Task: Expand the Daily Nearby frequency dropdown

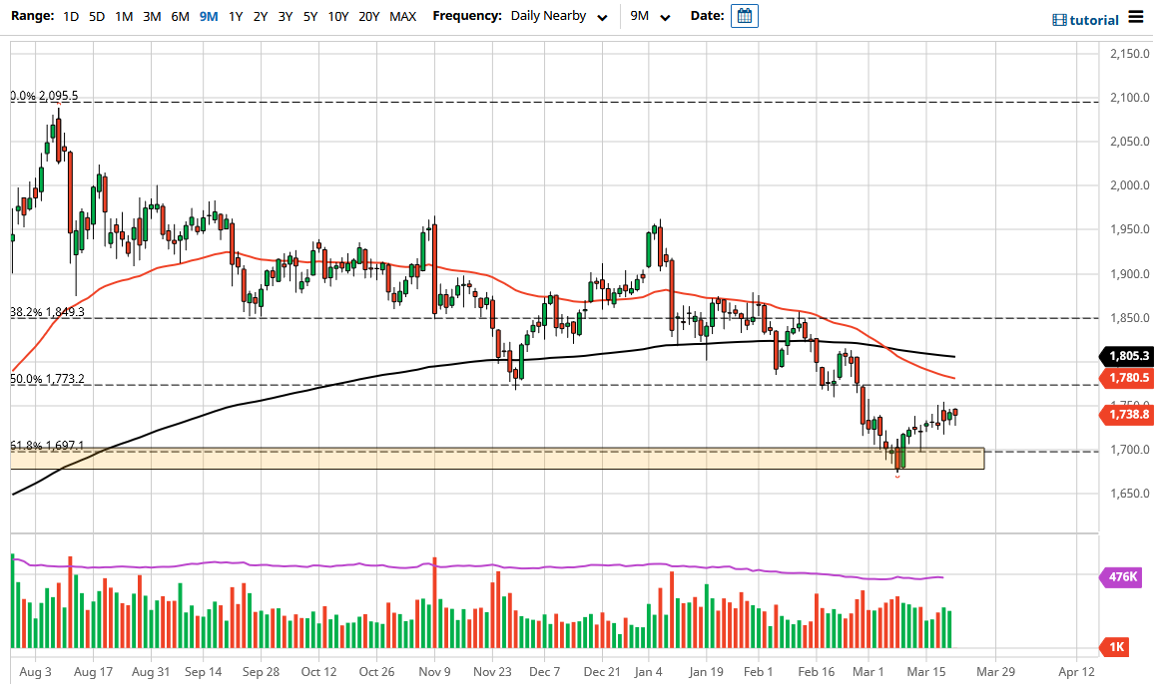Action: click(x=559, y=16)
